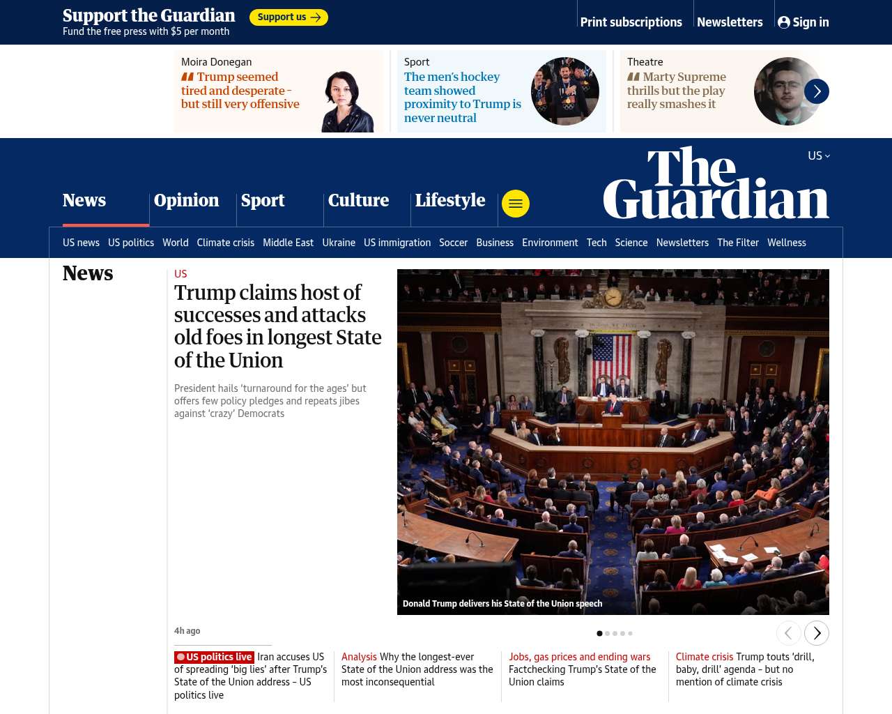Open Analysis longest-ever State of Union article
Image resolution: width=892 pixels, height=714 pixels.
coord(417,669)
